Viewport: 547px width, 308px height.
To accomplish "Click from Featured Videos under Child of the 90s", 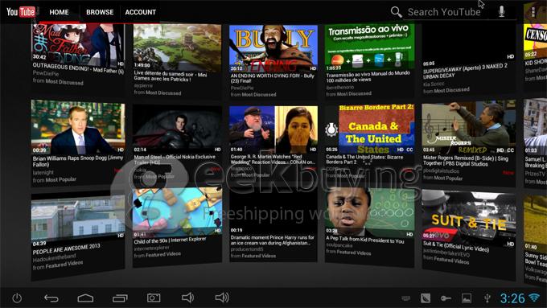I will pyautogui.click(x=158, y=255).
